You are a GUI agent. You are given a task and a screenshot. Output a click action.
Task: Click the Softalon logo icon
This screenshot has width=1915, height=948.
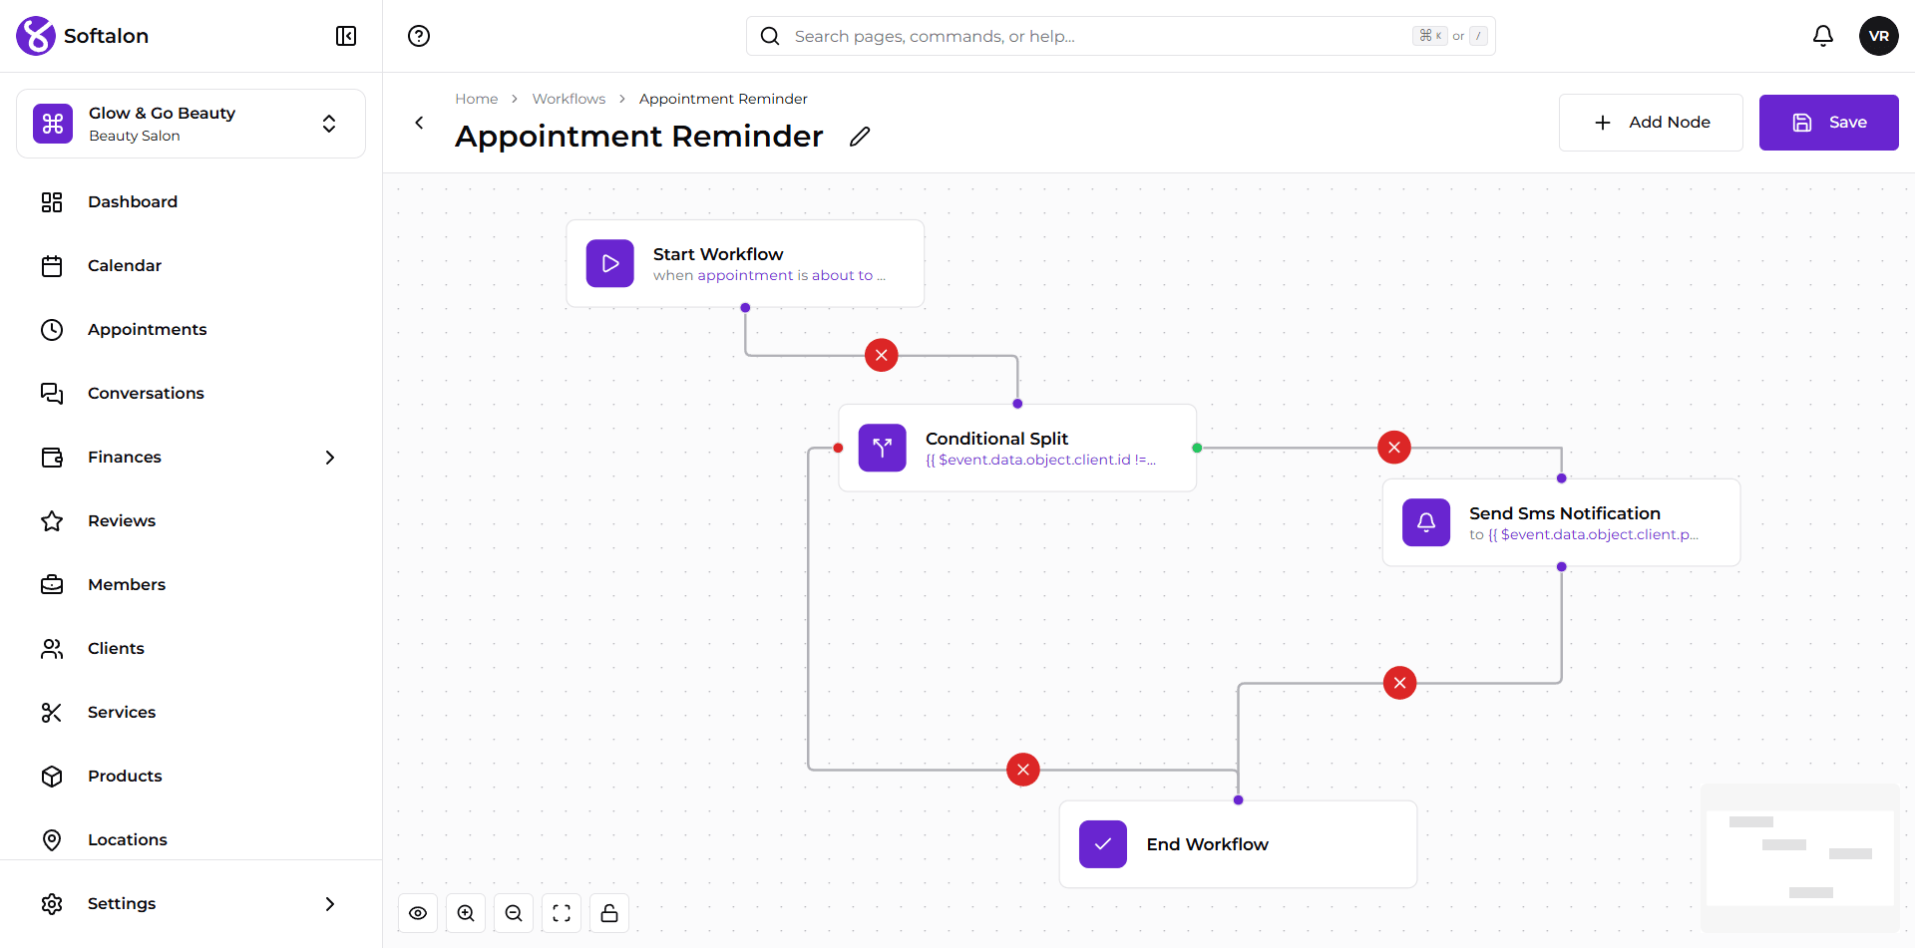point(36,36)
